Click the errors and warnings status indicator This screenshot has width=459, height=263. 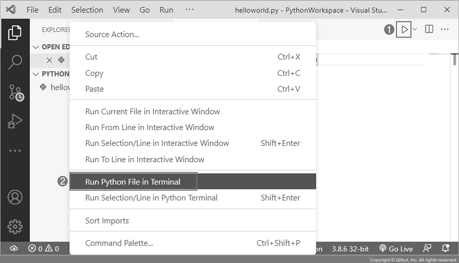tap(44, 249)
